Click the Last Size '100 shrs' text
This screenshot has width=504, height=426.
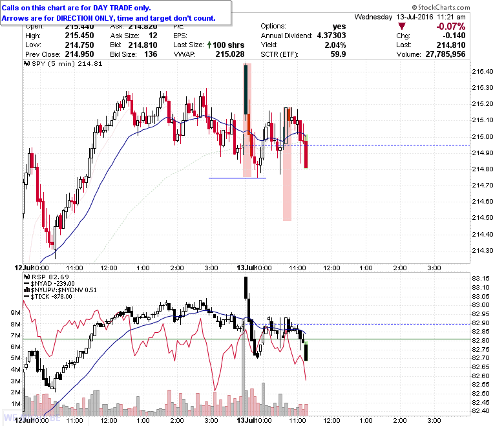pyautogui.click(x=229, y=45)
